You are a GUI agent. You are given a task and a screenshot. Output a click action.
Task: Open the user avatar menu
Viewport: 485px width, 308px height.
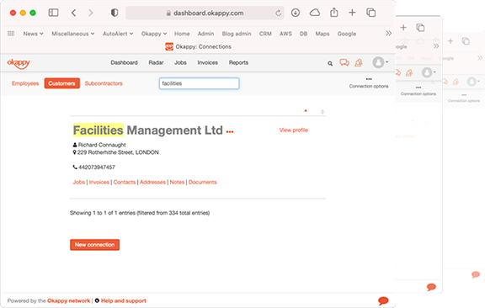pyautogui.click(x=380, y=62)
